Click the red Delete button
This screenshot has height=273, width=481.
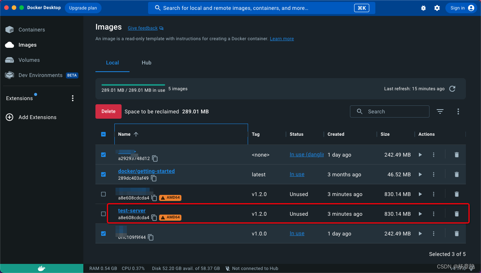coord(108,111)
